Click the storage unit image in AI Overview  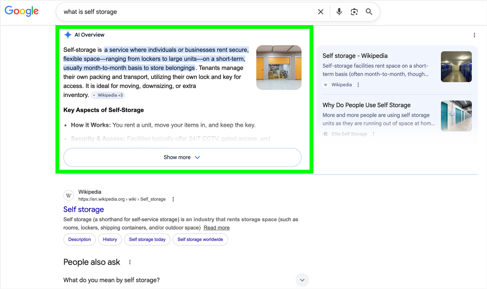279,67
